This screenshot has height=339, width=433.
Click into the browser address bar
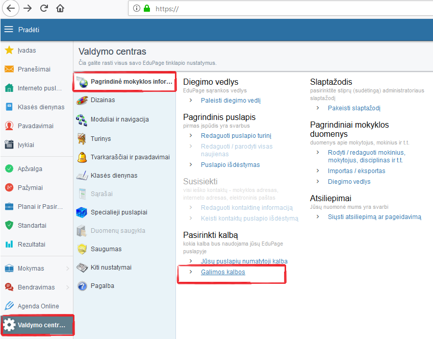pyautogui.click(x=281, y=8)
